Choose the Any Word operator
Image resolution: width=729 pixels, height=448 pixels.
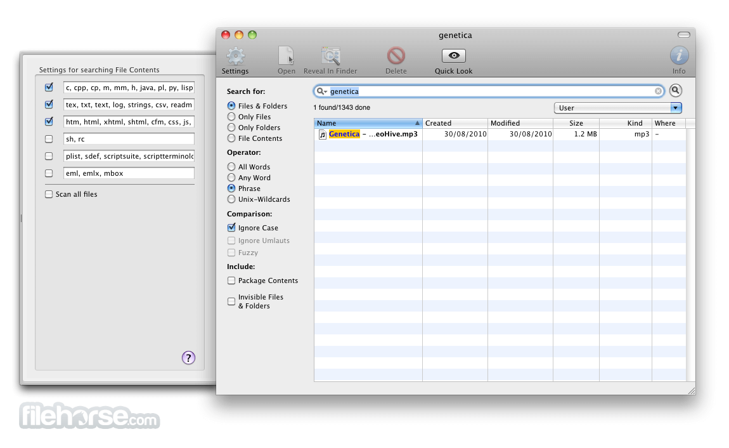(x=231, y=177)
